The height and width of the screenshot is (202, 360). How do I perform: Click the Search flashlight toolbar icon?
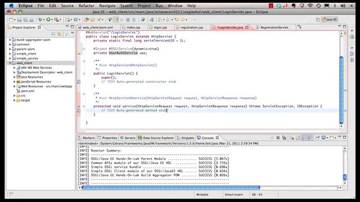(99, 20)
